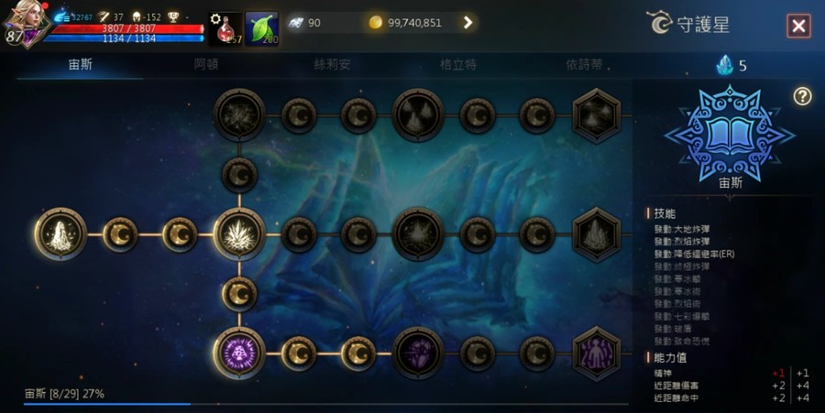Close the 守護星 window
The width and height of the screenshot is (825, 413).
point(798,26)
